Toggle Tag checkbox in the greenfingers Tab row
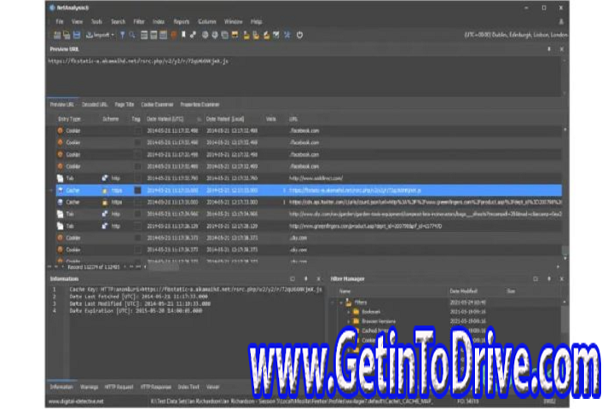 click(137, 226)
